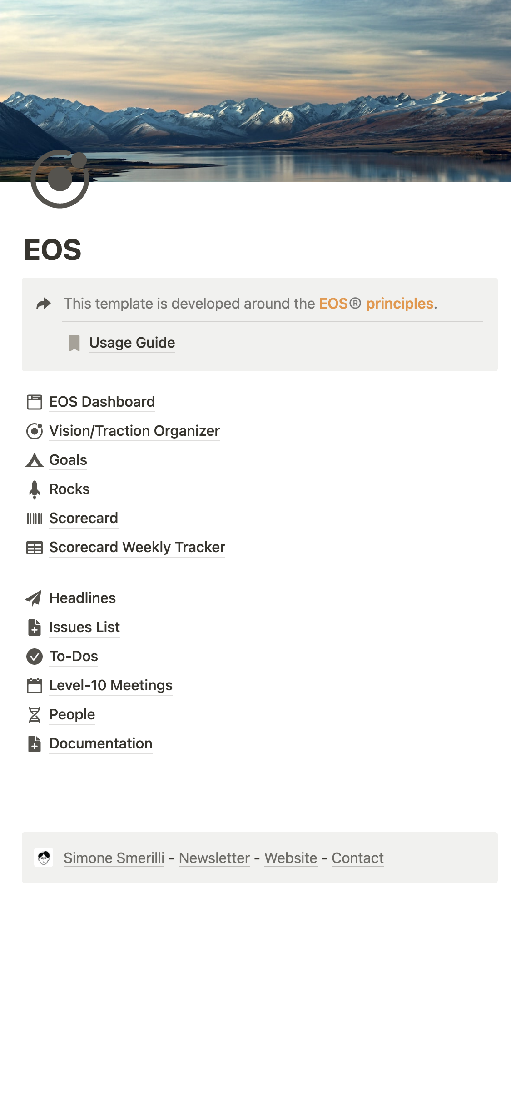Viewport: 511px width, 1107px height.
Task: Open the Documentation page
Action: [100, 743]
